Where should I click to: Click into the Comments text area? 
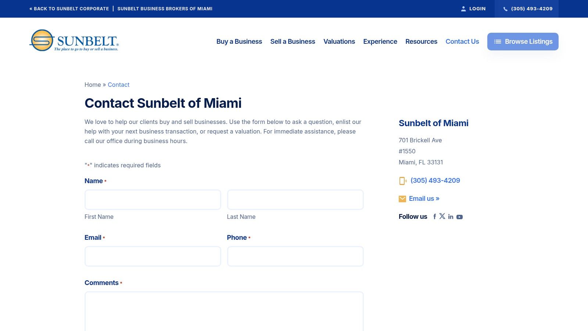(x=224, y=312)
